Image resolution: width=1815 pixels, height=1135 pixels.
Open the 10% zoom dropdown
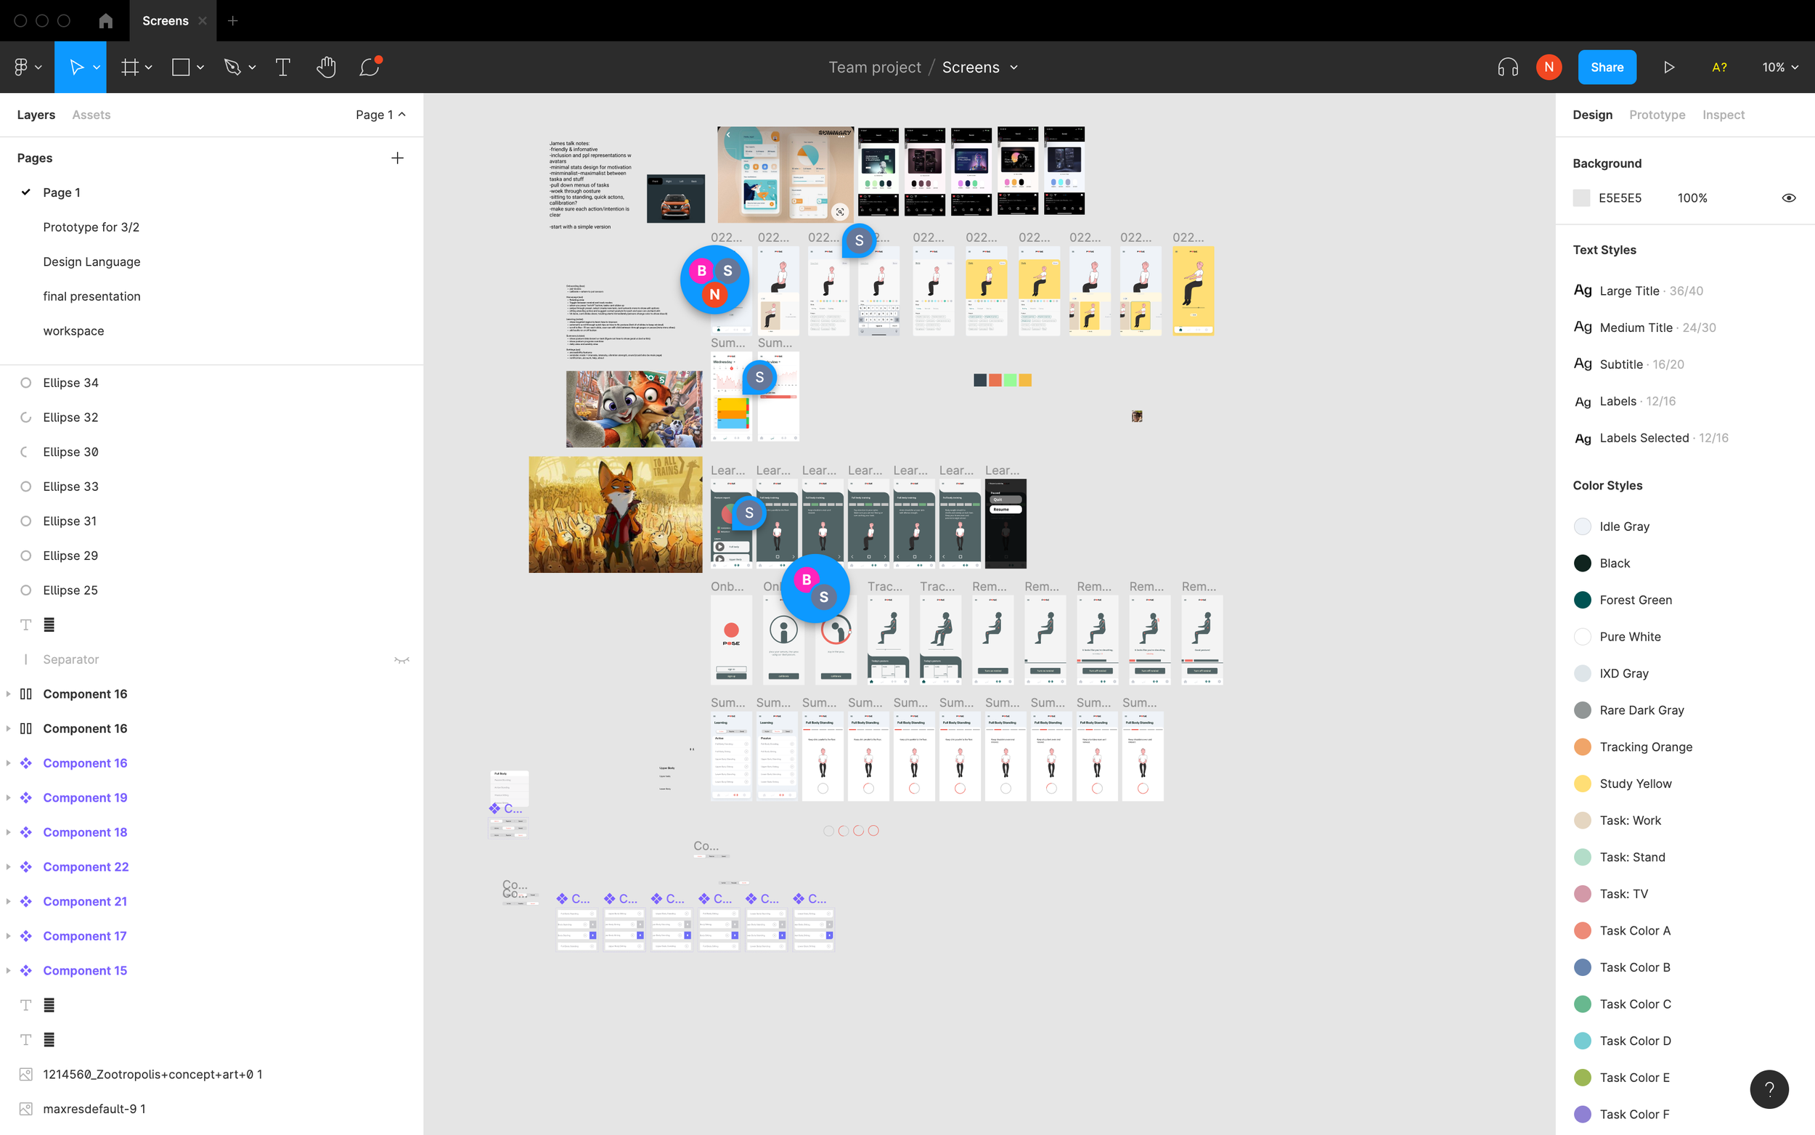pos(1779,67)
